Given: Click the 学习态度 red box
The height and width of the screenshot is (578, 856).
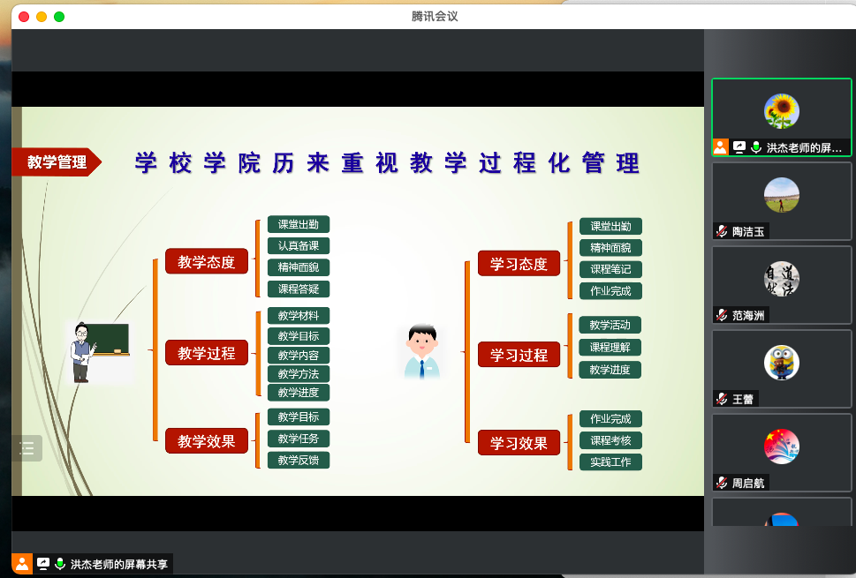Looking at the screenshot, I should coord(519,264).
